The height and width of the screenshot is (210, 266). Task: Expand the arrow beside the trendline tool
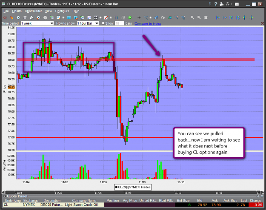151,17
